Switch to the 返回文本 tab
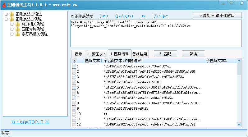The height and width of the screenshot is (137, 248). tap(97, 54)
